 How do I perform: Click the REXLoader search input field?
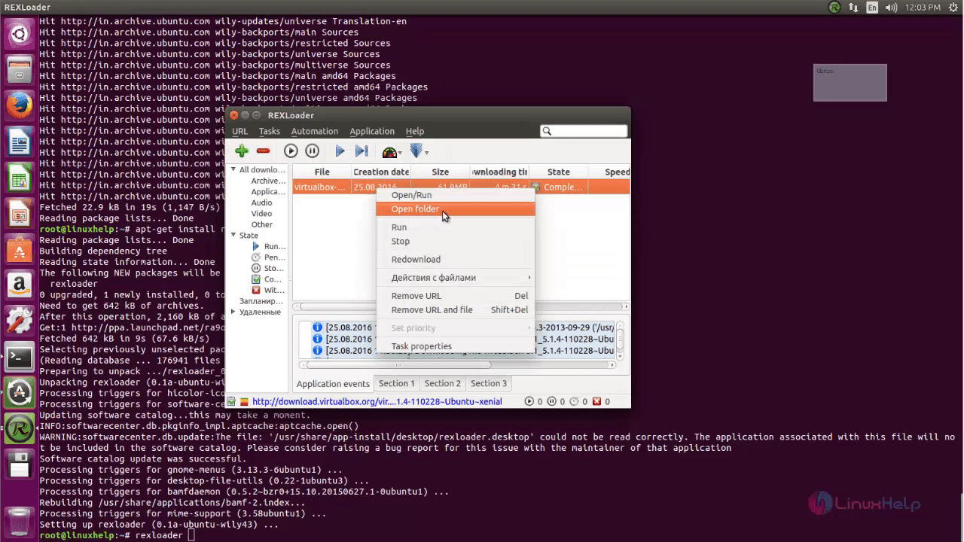pos(584,131)
